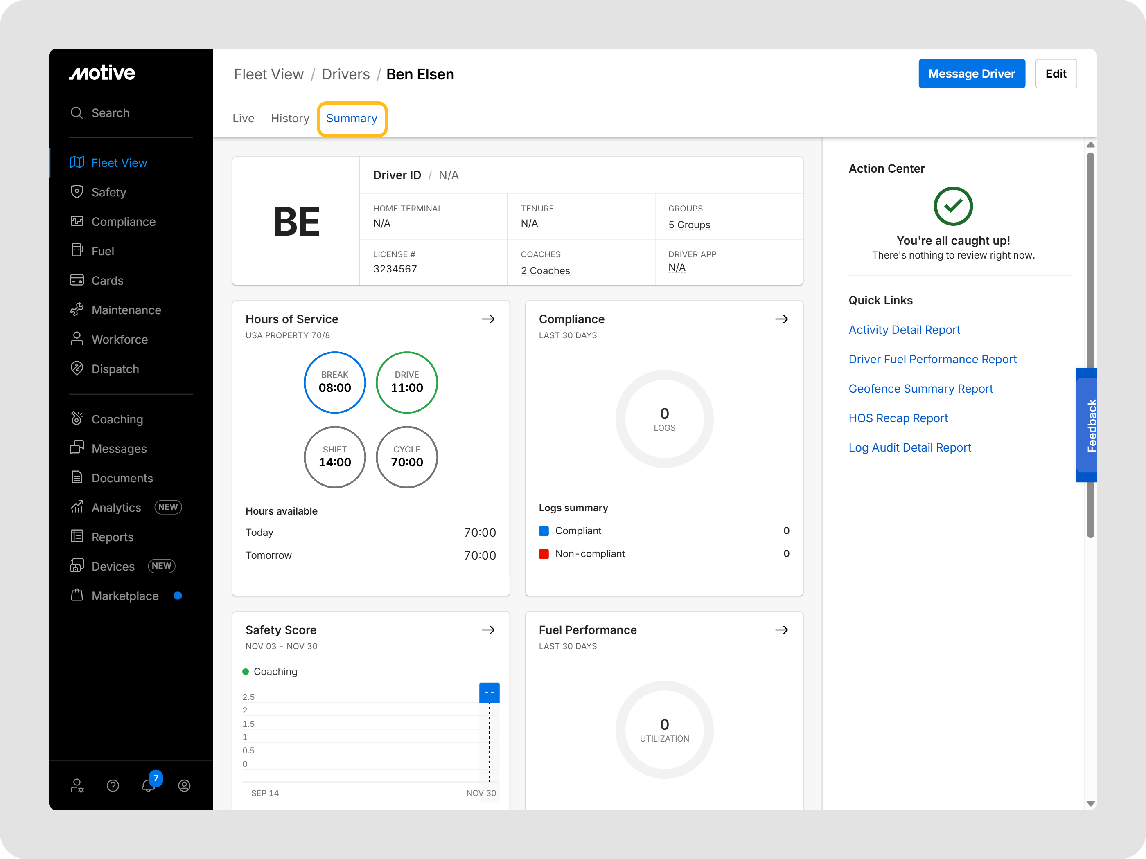Click the Message Driver button
This screenshot has height=859, width=1146.
971,74
